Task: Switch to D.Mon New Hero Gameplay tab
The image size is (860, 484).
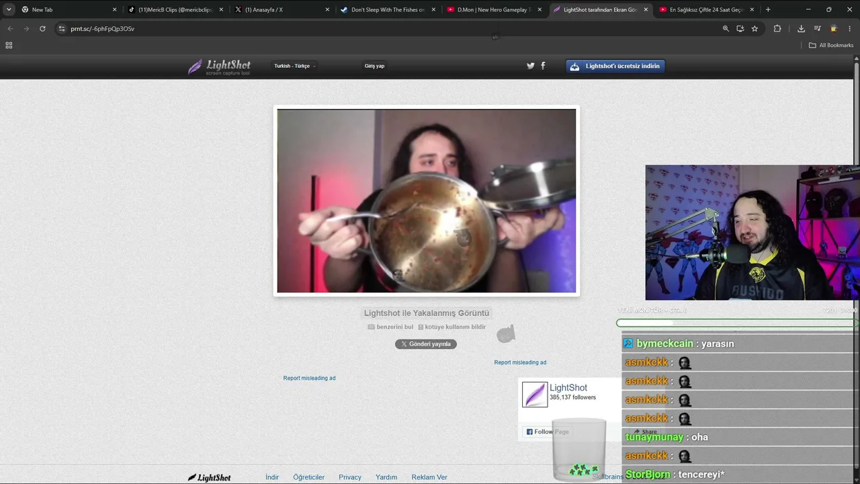Action: [x=493, y=9]
